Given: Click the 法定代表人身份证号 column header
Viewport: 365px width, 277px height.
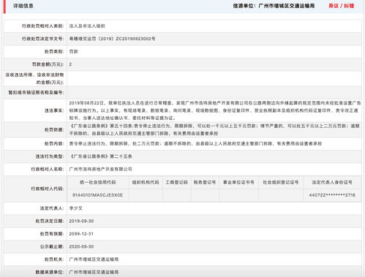Looking at the screenshot, I should point(332,182).
